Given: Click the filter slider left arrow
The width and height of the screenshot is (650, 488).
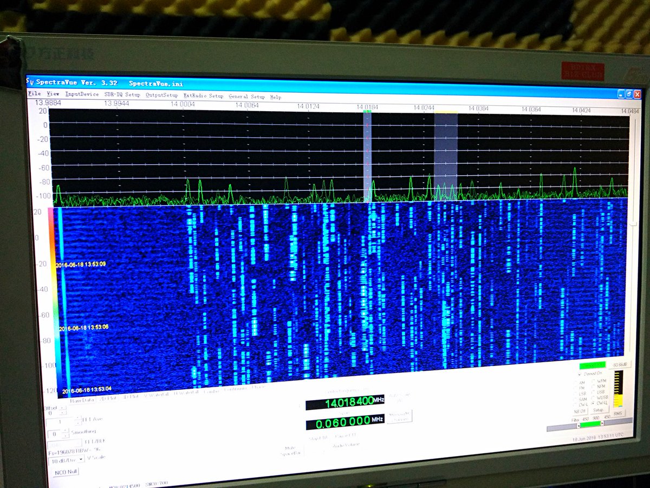Looking at the screenshot, I should tap(578, 426).
